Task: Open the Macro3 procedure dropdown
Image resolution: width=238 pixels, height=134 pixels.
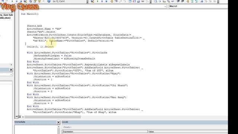Action: coord(198,6)
